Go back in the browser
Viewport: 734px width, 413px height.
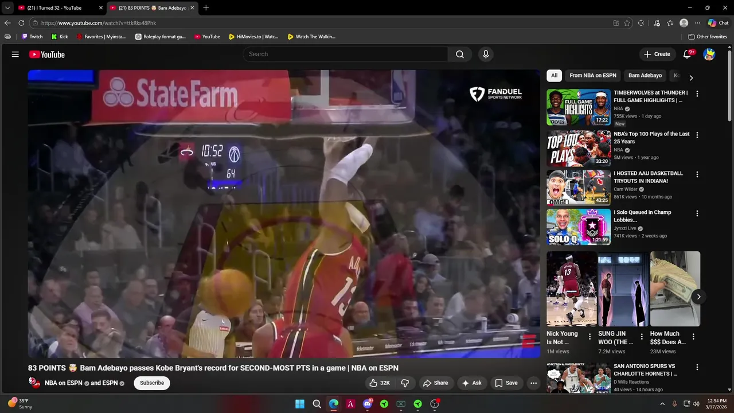pyautogui.click(x=7, y=23)
